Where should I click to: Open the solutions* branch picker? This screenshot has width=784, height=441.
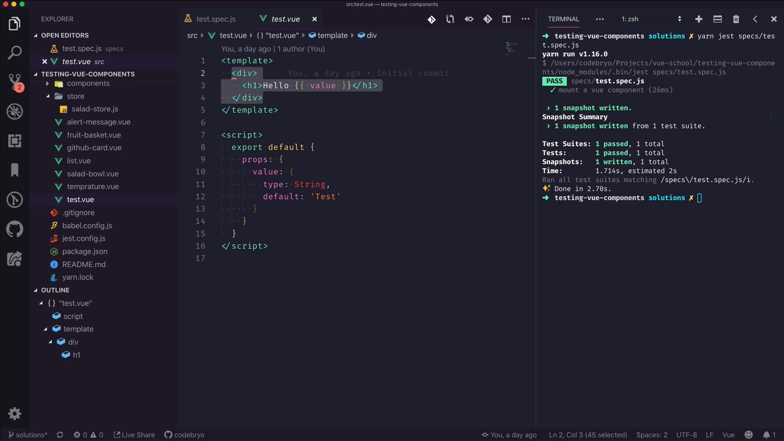28,435
